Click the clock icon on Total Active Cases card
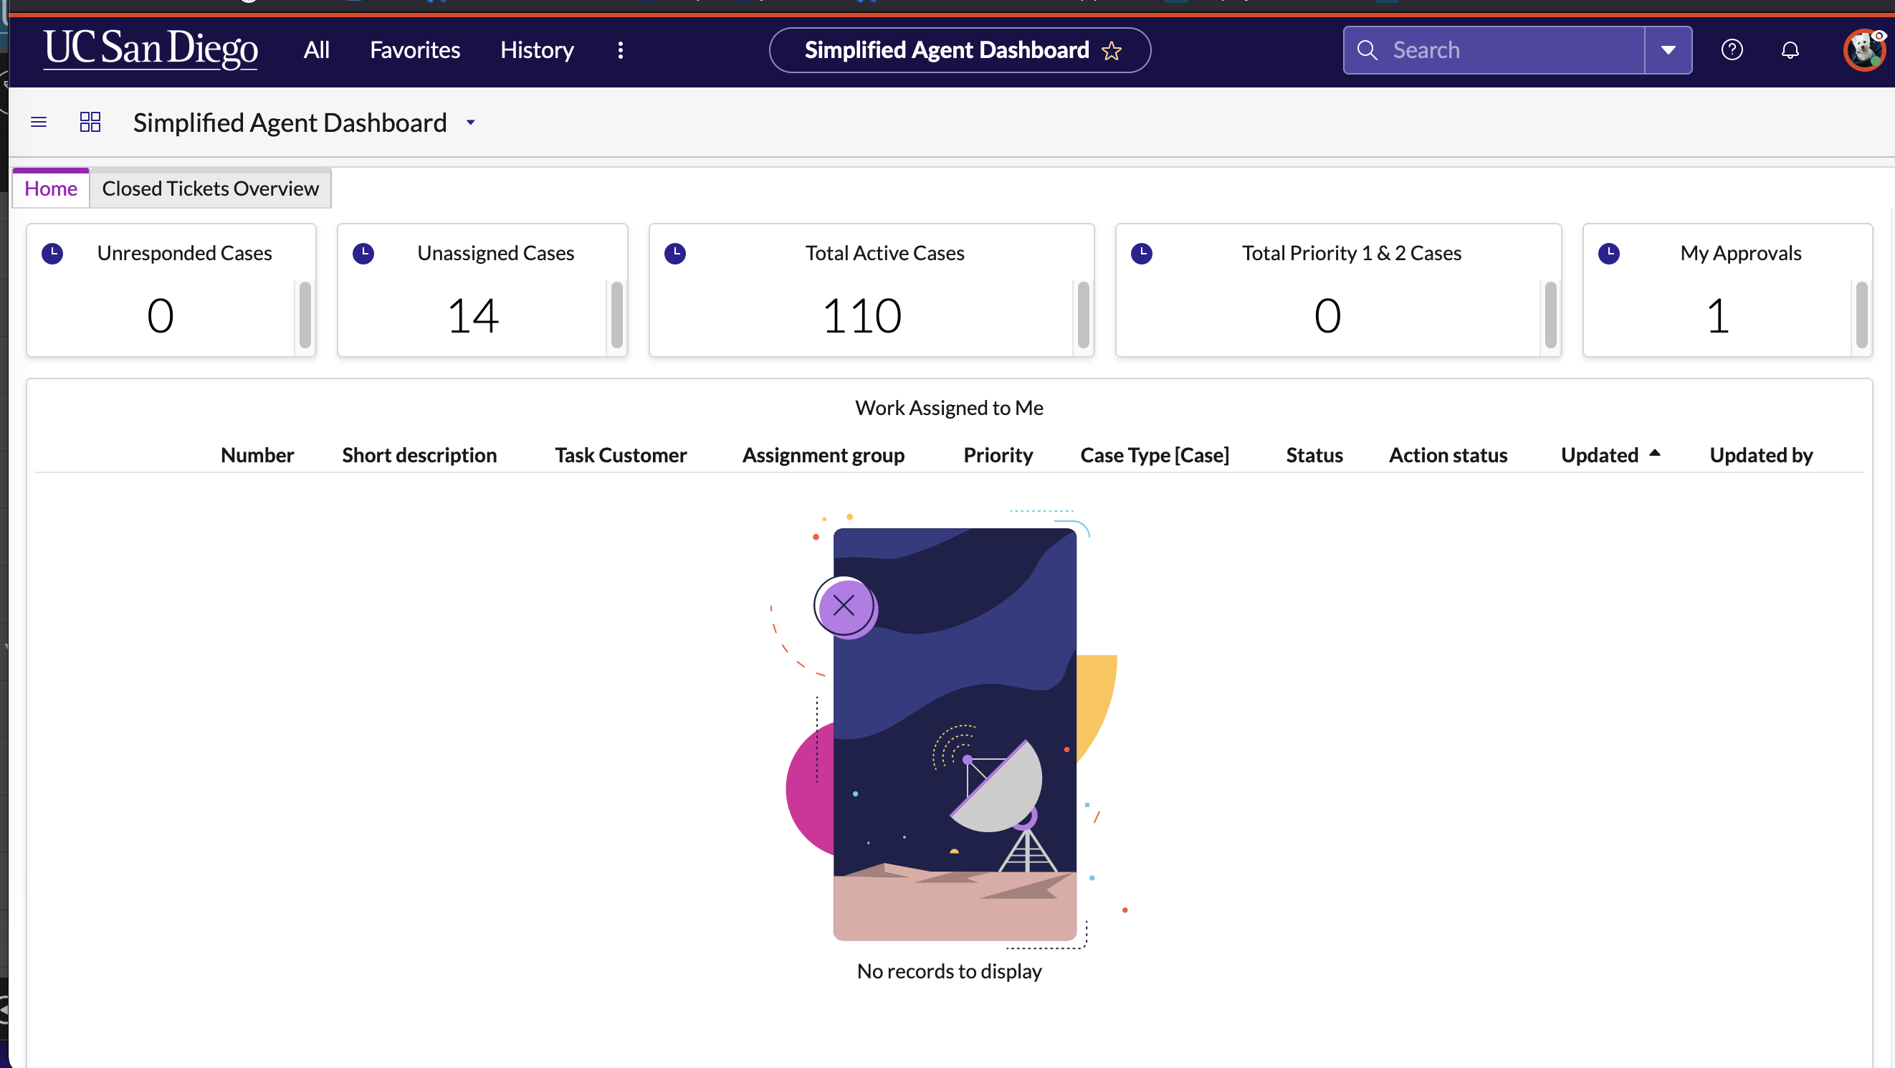This screenshot has width=1895, height=1068. 675,253
